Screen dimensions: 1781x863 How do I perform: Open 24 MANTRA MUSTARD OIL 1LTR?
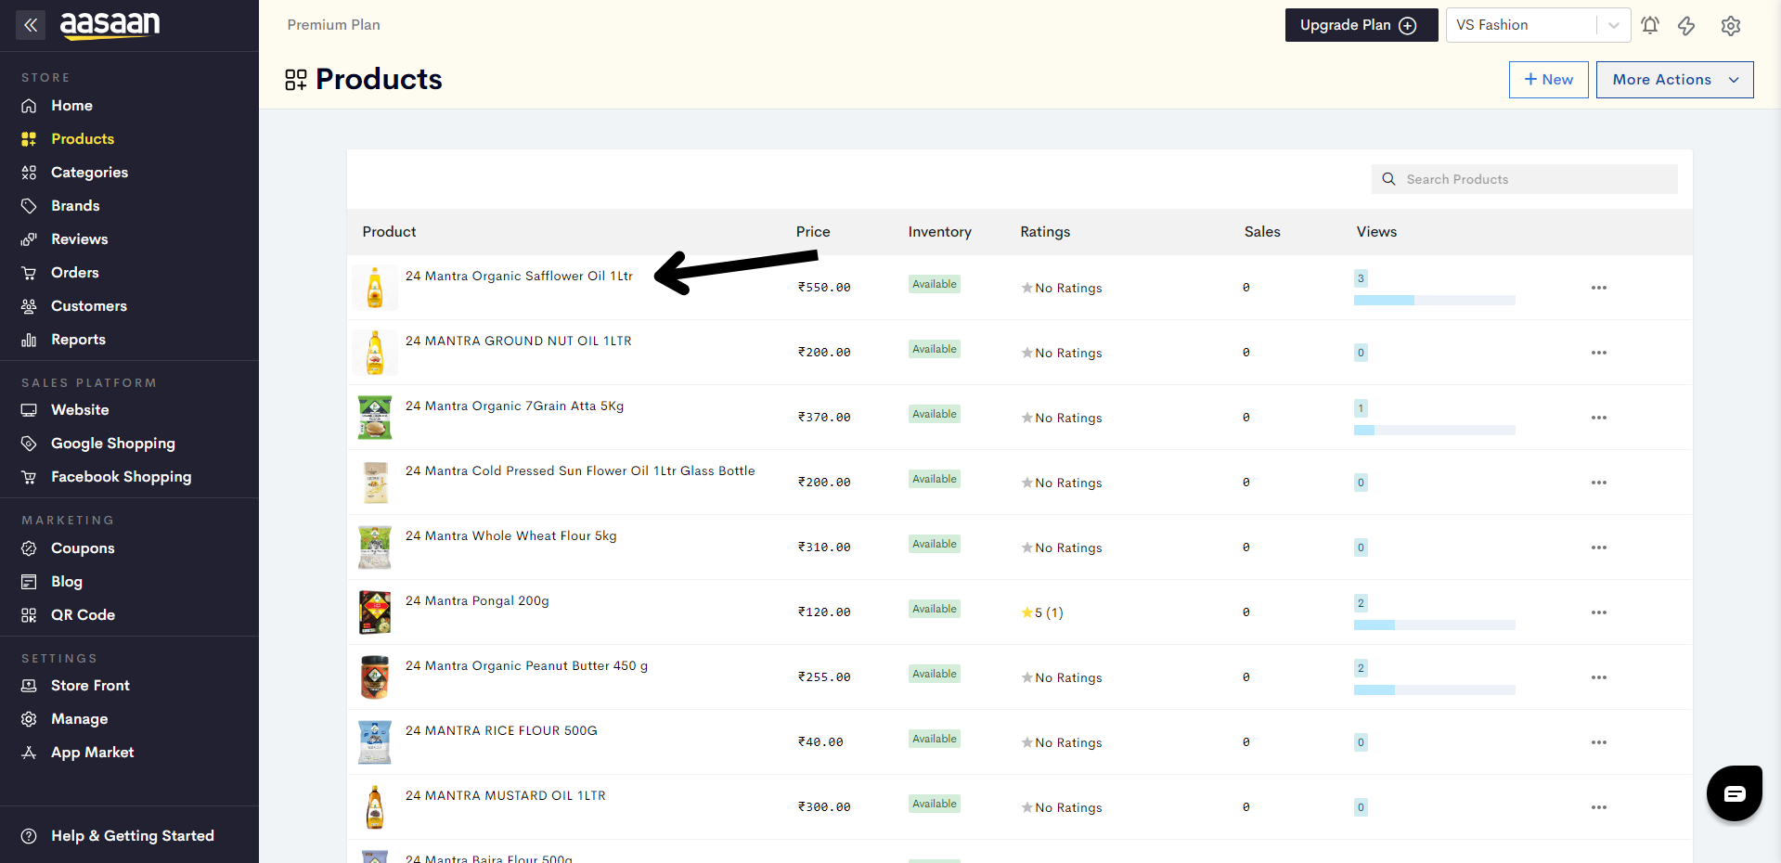point(505,795)
